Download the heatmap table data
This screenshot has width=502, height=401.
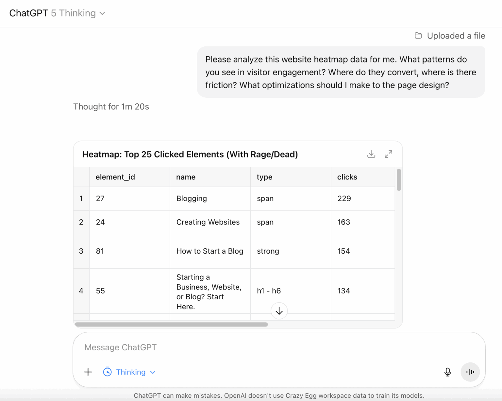371,154
